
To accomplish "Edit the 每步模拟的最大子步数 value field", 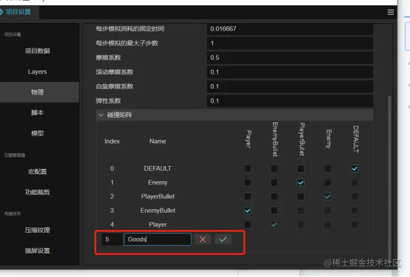I will tap(290, 43).
